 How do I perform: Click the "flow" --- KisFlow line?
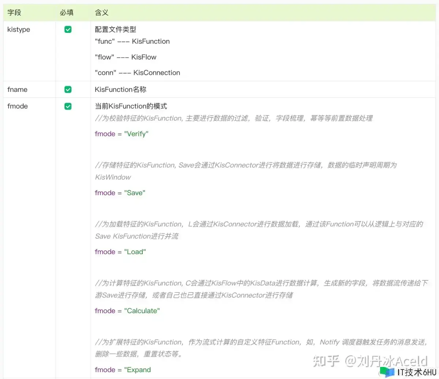(125, 57)
